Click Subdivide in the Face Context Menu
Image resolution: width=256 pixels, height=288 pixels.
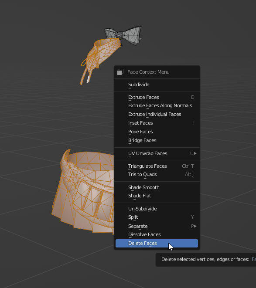pos(157,85)
